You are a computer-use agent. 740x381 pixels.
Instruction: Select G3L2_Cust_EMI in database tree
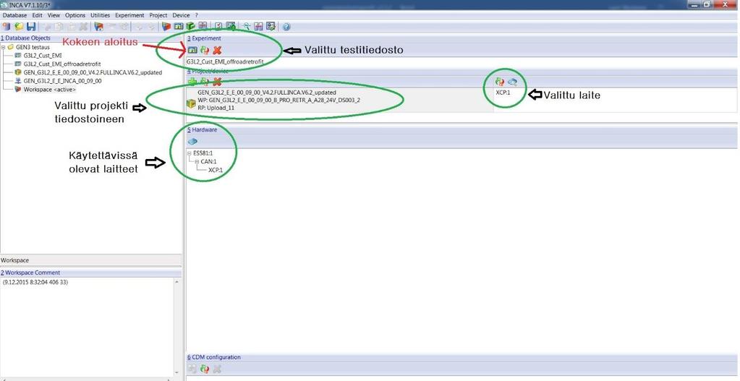tap(43, 56)
